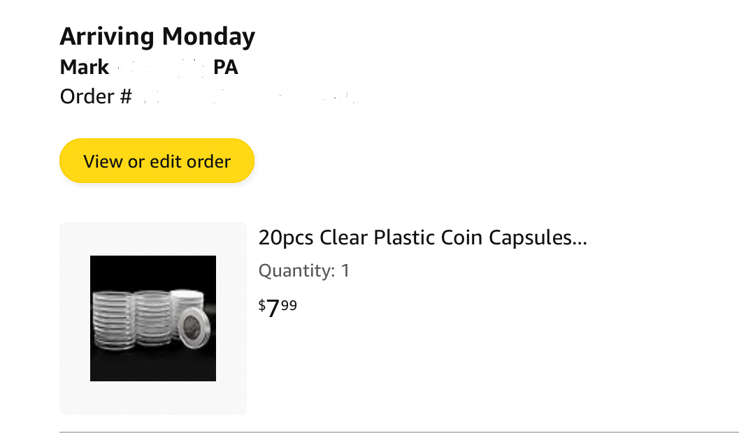Viewport: 739px width, 433px height.
Task: Click the left capsule stack in product photo
Action: [x=112, y=318]
